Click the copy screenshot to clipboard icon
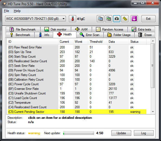 108,19
